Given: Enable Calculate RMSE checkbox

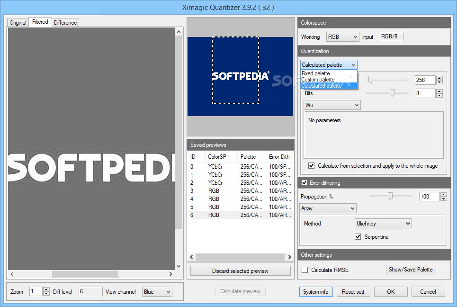Looking at the screenshot, I should click(305, 270).
